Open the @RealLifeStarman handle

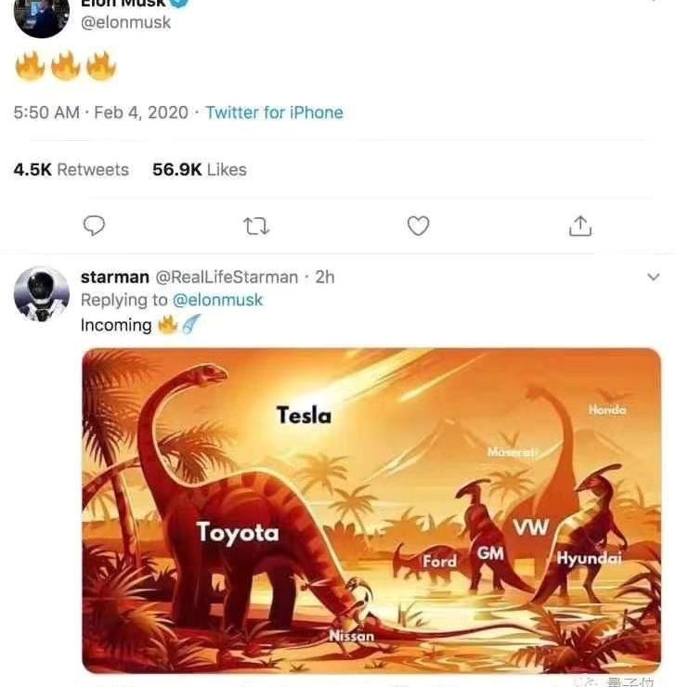[x=227, y=277]
